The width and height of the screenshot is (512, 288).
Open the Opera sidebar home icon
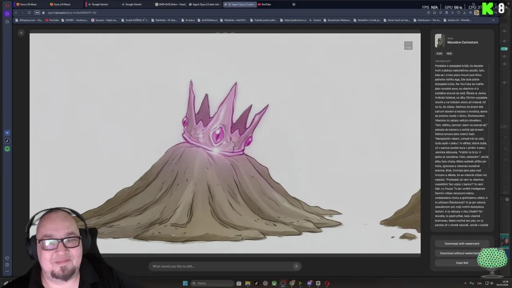[7, 13]
